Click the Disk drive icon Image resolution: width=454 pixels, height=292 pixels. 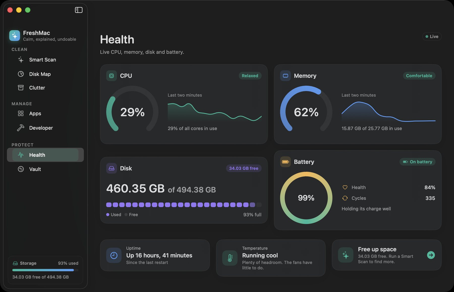click(x=111, y=168)
